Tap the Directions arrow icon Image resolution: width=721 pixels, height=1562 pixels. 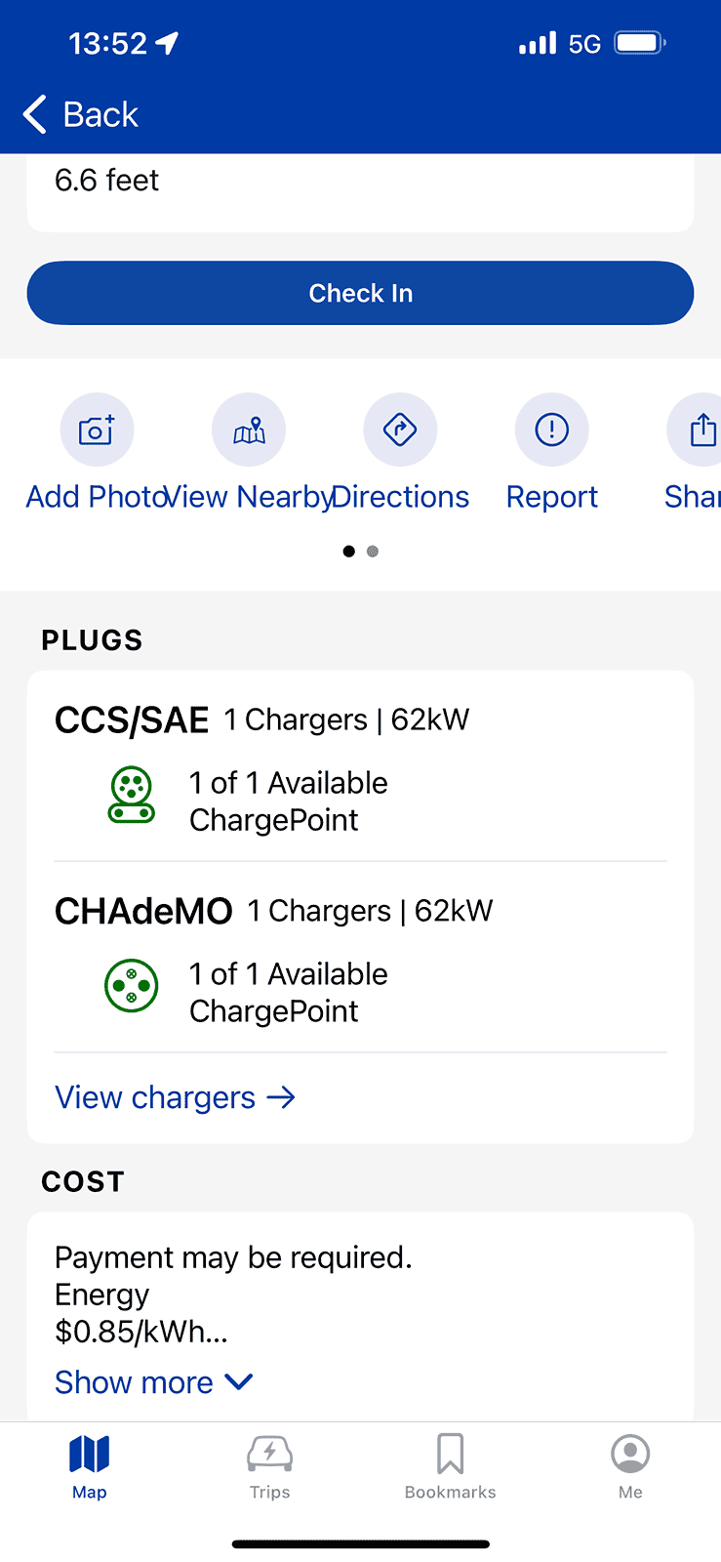click(400, 430)
